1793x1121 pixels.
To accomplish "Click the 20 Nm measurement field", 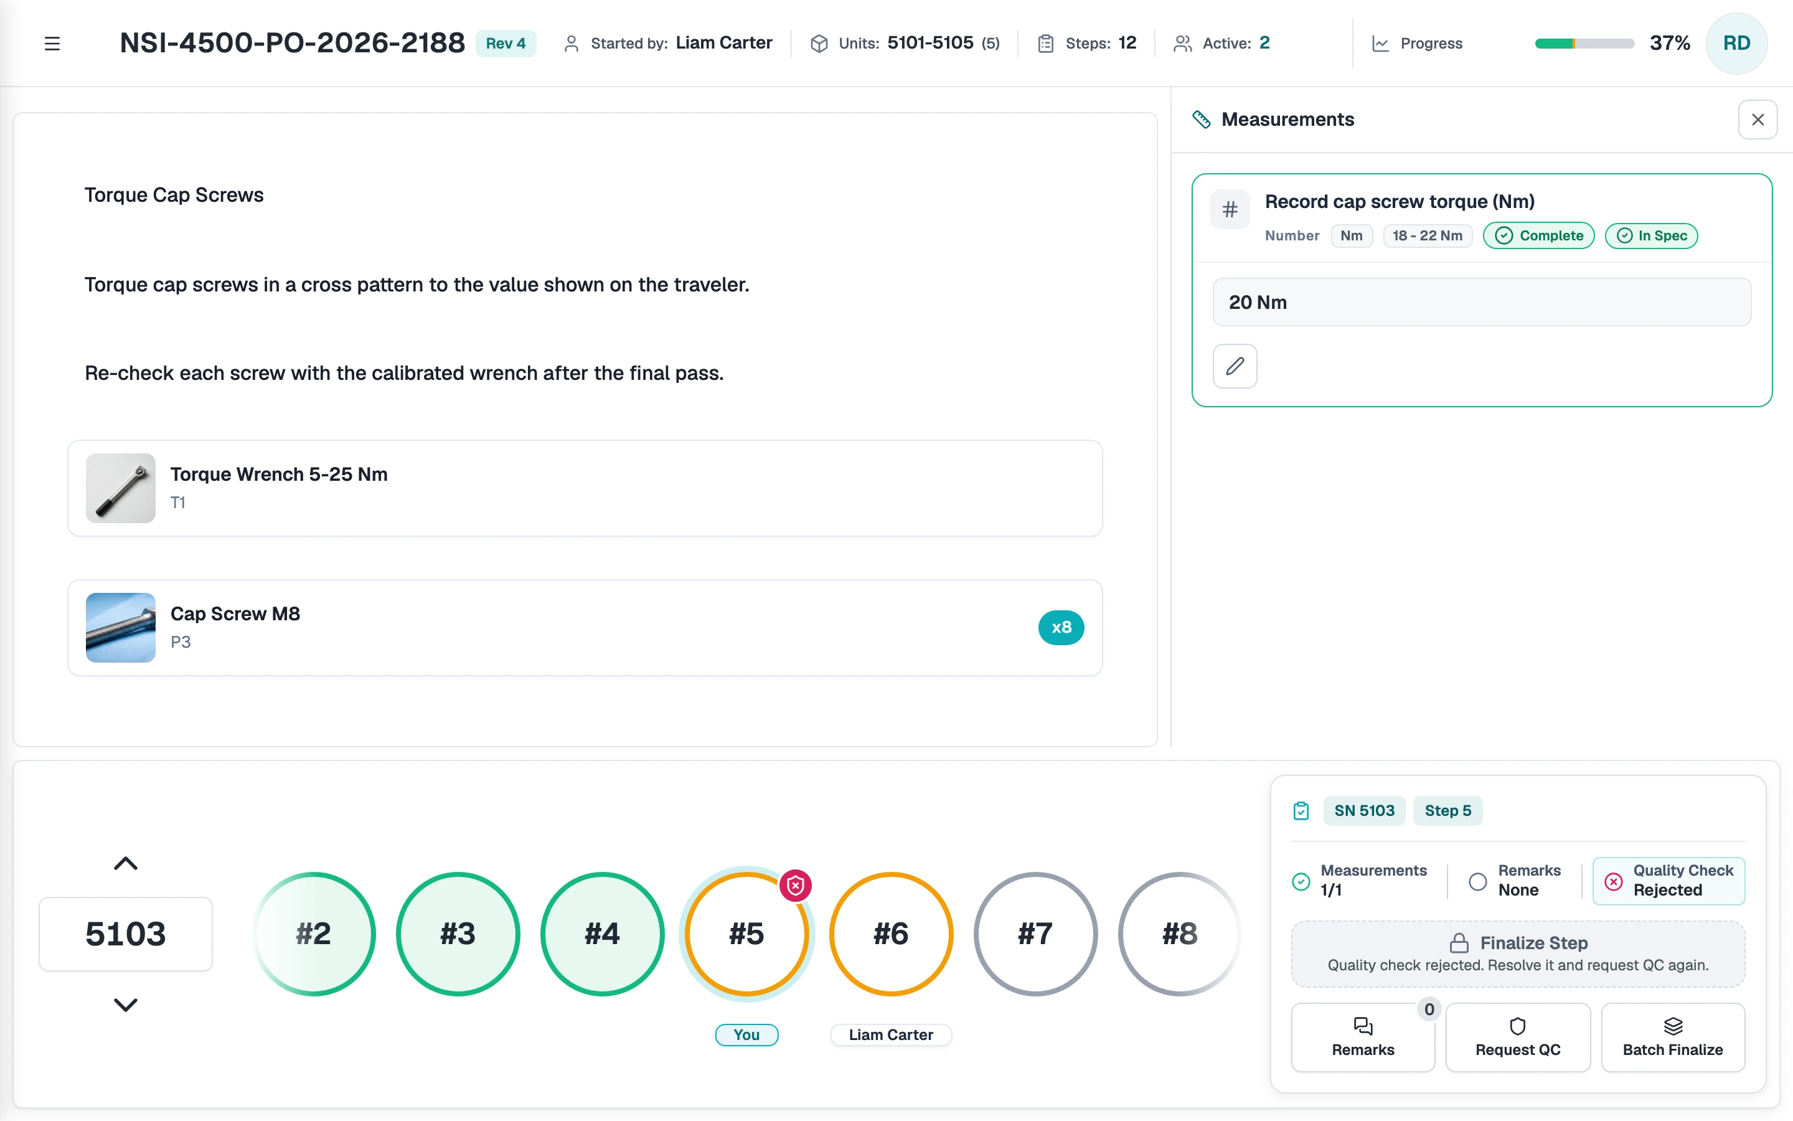I will click(x=1482, y=303).
